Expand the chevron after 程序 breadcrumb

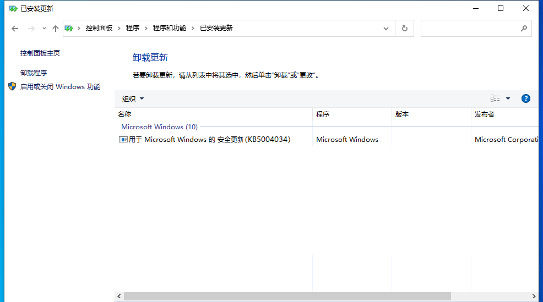(x=146, y=29)
